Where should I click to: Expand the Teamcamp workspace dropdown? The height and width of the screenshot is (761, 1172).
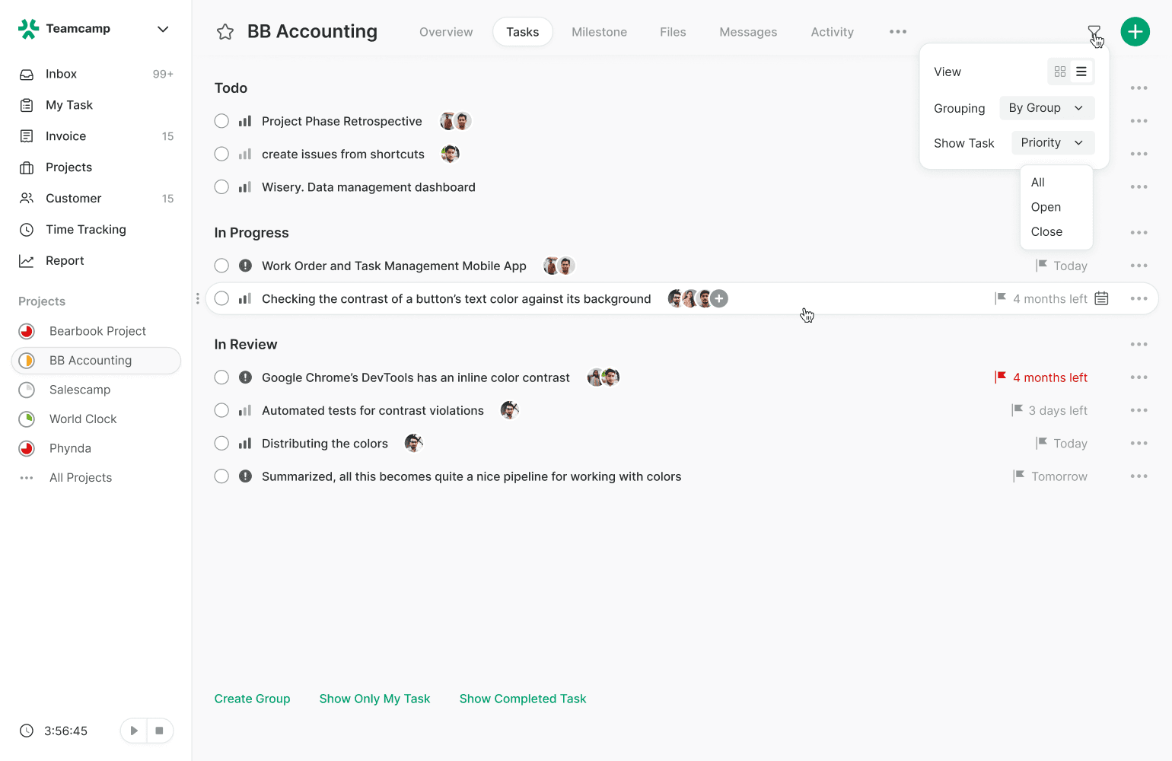click(x=163, y=29)
